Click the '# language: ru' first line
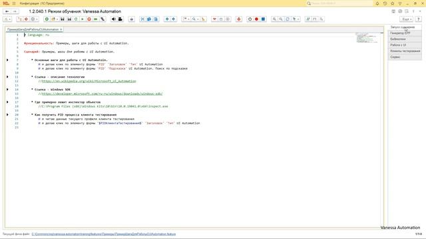This screenshot has width=426, height=239. tap(37, 35)
